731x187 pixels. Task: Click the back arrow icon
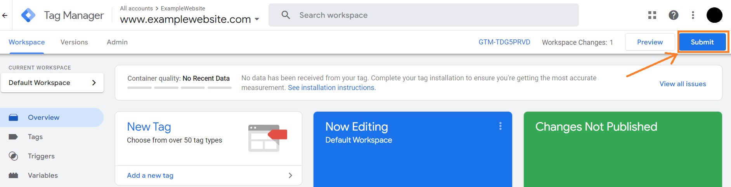[5, 15]
